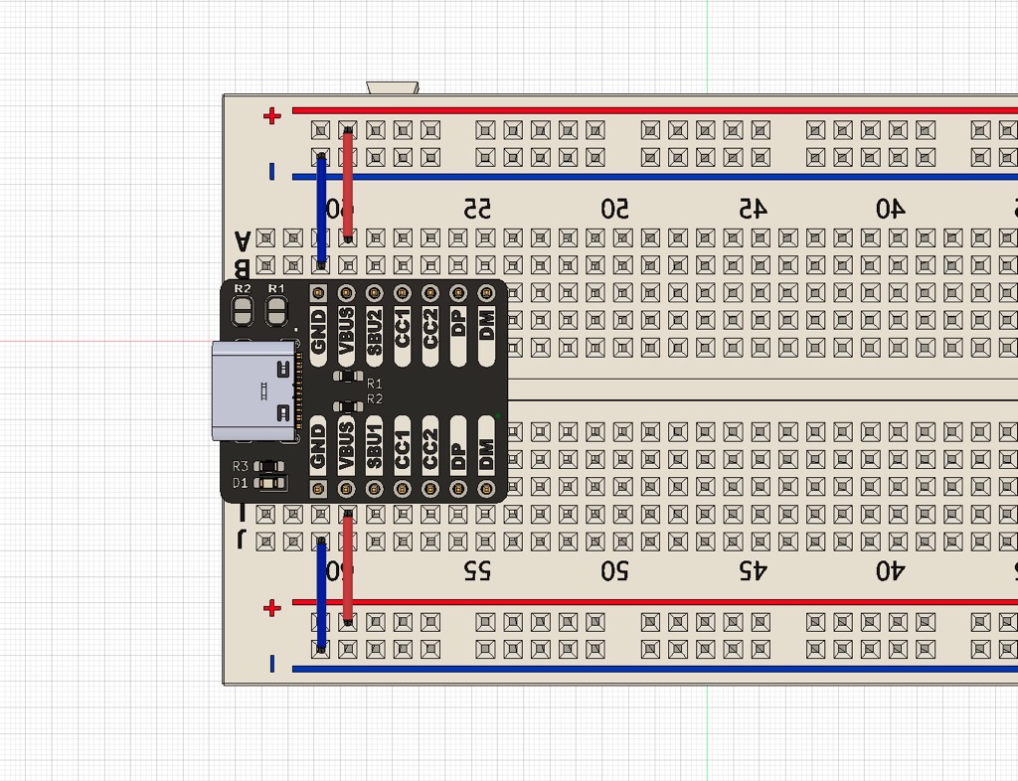Select the R3 resistor component
This screenshot has height=781, width=1018.
click(x=269, y=466)
